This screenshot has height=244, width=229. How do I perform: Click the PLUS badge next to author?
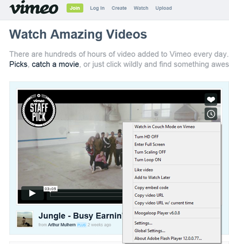(x=81, y=225)
